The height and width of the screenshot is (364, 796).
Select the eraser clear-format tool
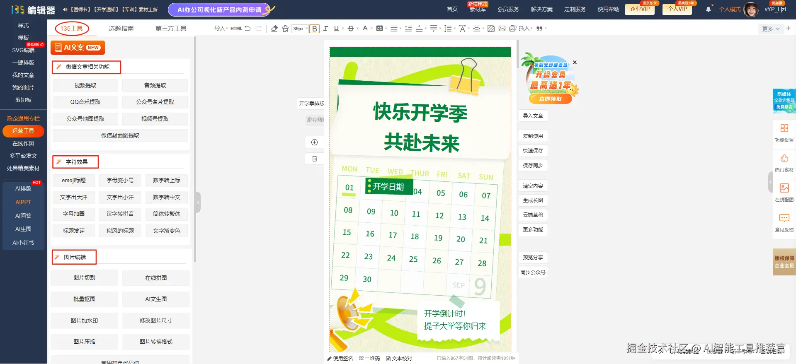tap(274, 29)
